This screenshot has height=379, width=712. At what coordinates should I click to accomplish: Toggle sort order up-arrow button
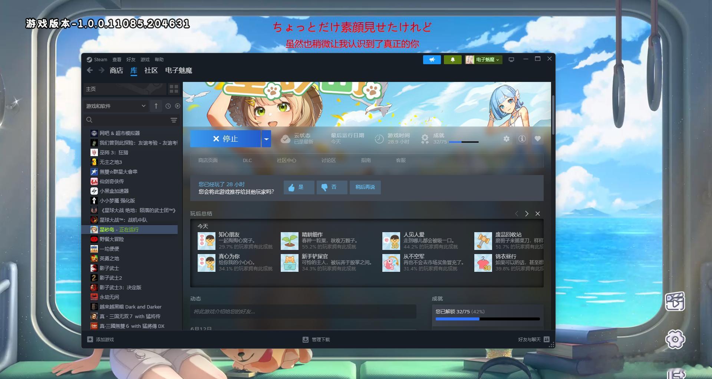click(x=156, y=106)
